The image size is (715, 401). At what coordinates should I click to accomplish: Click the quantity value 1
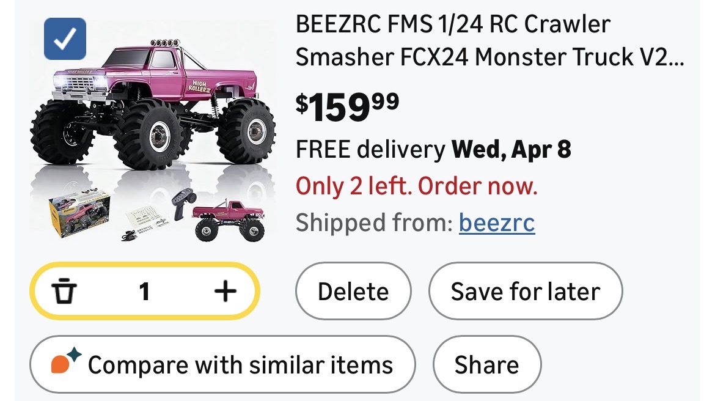[144, 292]
